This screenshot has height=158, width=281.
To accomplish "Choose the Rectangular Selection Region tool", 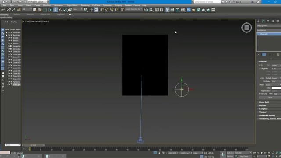I will 45,10.
